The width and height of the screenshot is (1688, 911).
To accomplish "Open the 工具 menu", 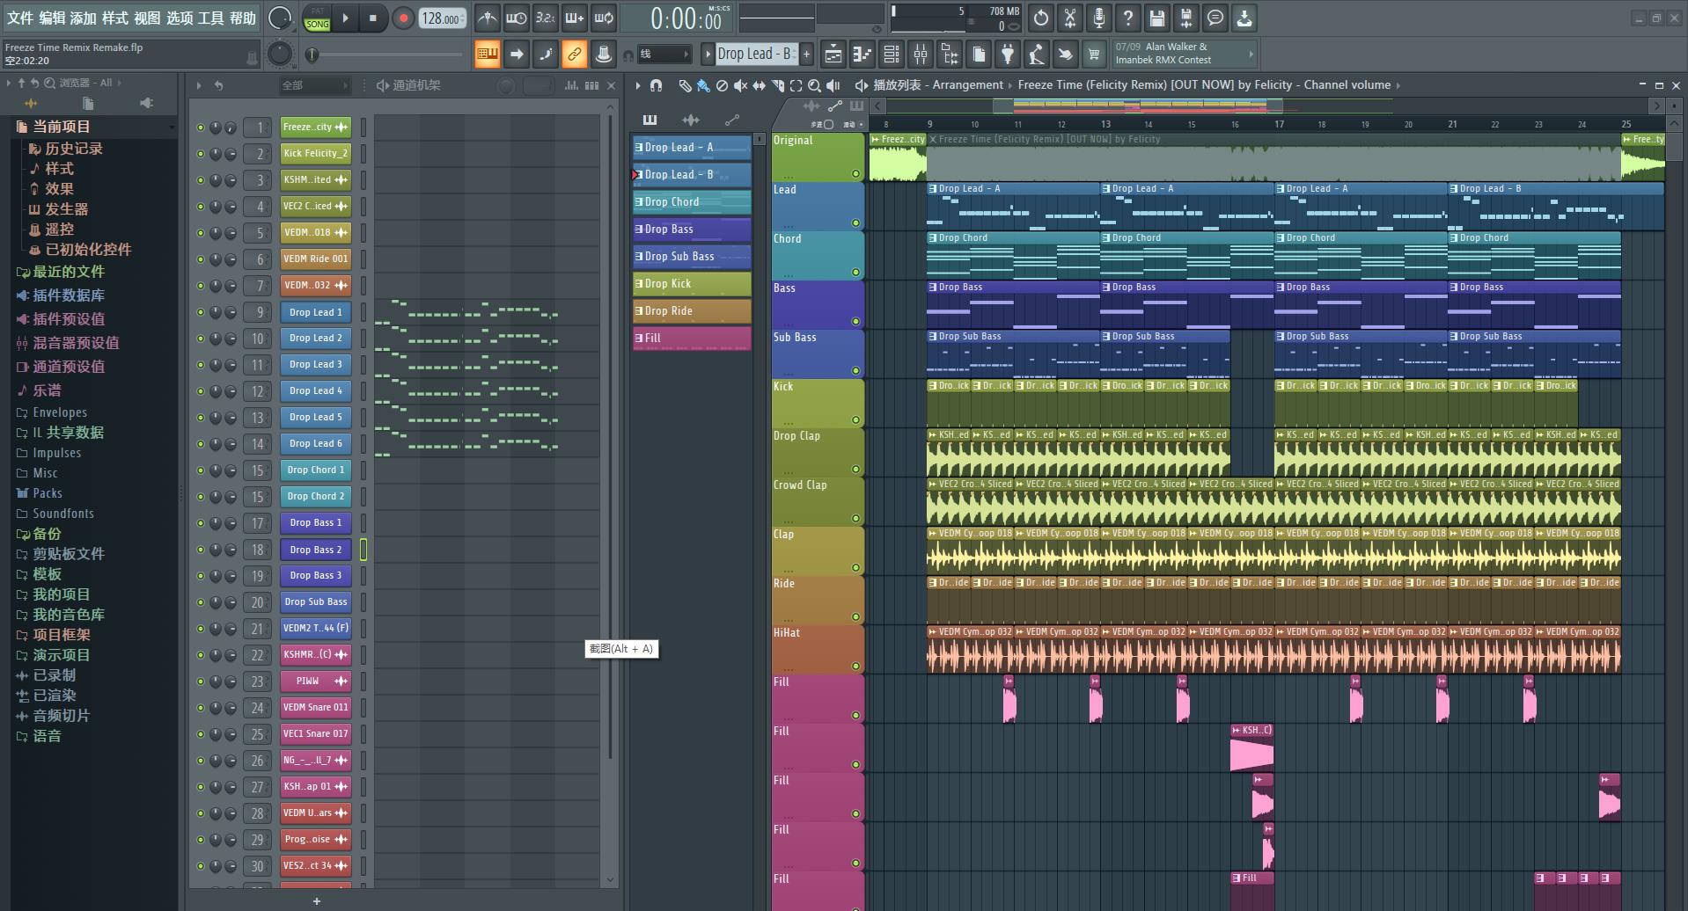I will (210, 18).
